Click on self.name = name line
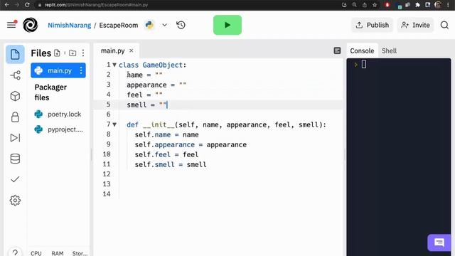Screen dimensions: 455x256 tap(166, 134)
